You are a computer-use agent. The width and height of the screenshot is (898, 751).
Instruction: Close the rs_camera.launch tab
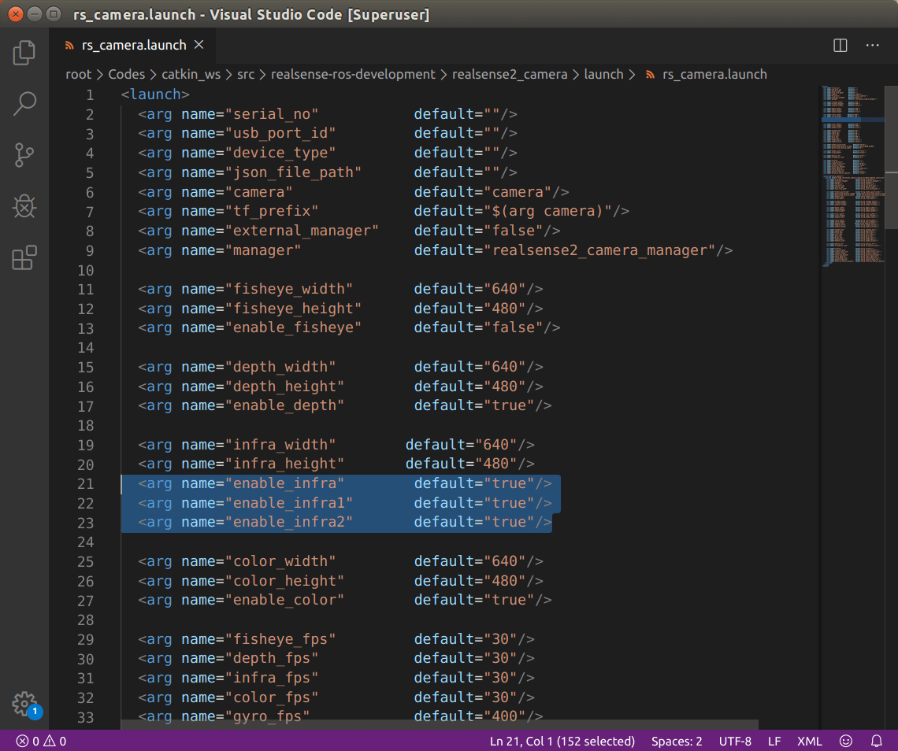click(x=199, y=45)
